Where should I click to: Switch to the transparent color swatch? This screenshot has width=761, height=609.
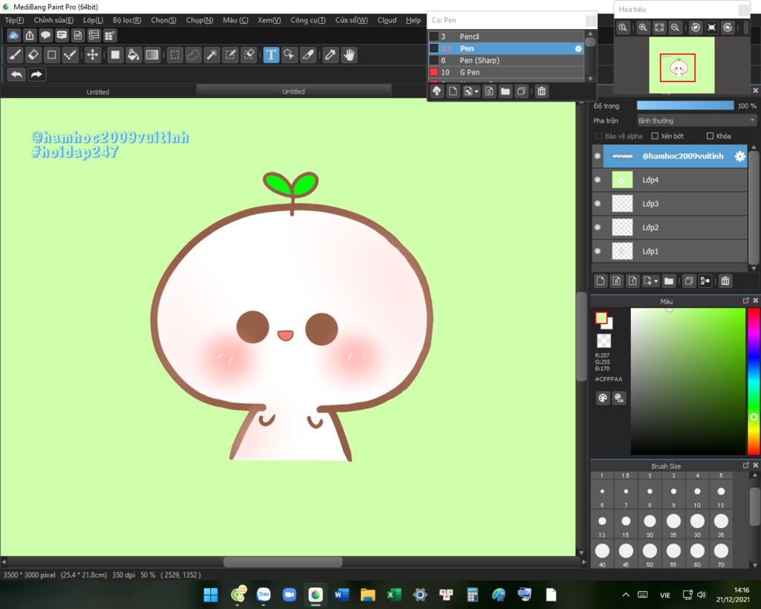[x=603, y=341]
